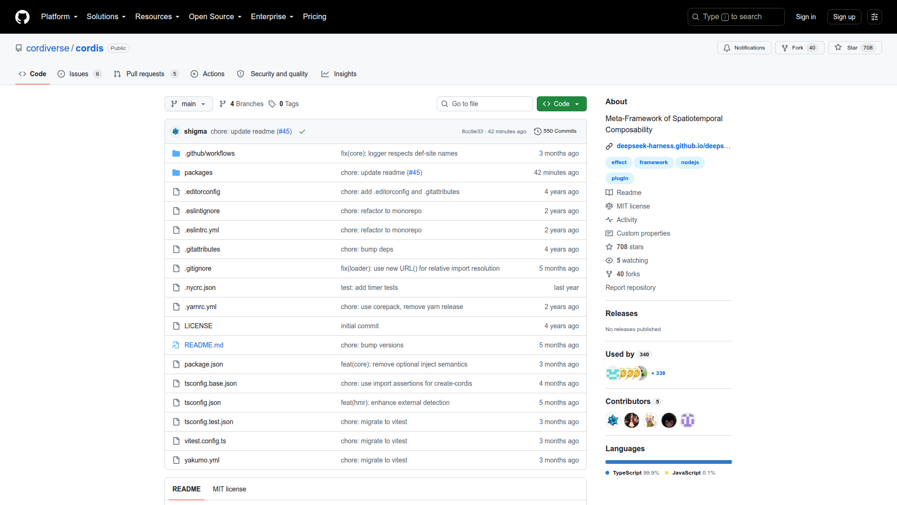Go to the GitHub homepage logo
Screen dimensions: 897x505
tap(22, 17)
